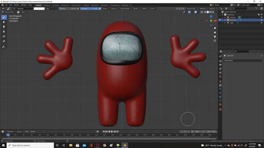This screenshot has width=264, height=148.
Task: Pin the Cube.001 properties panel
Action: [x=261, y=56]
